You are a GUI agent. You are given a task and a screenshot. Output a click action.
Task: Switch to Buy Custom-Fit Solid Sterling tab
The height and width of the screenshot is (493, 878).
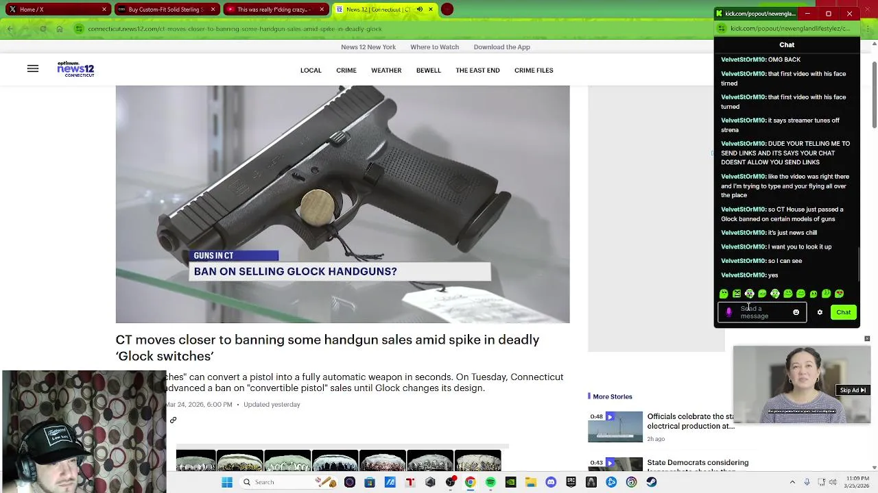(x=167, y=10)
